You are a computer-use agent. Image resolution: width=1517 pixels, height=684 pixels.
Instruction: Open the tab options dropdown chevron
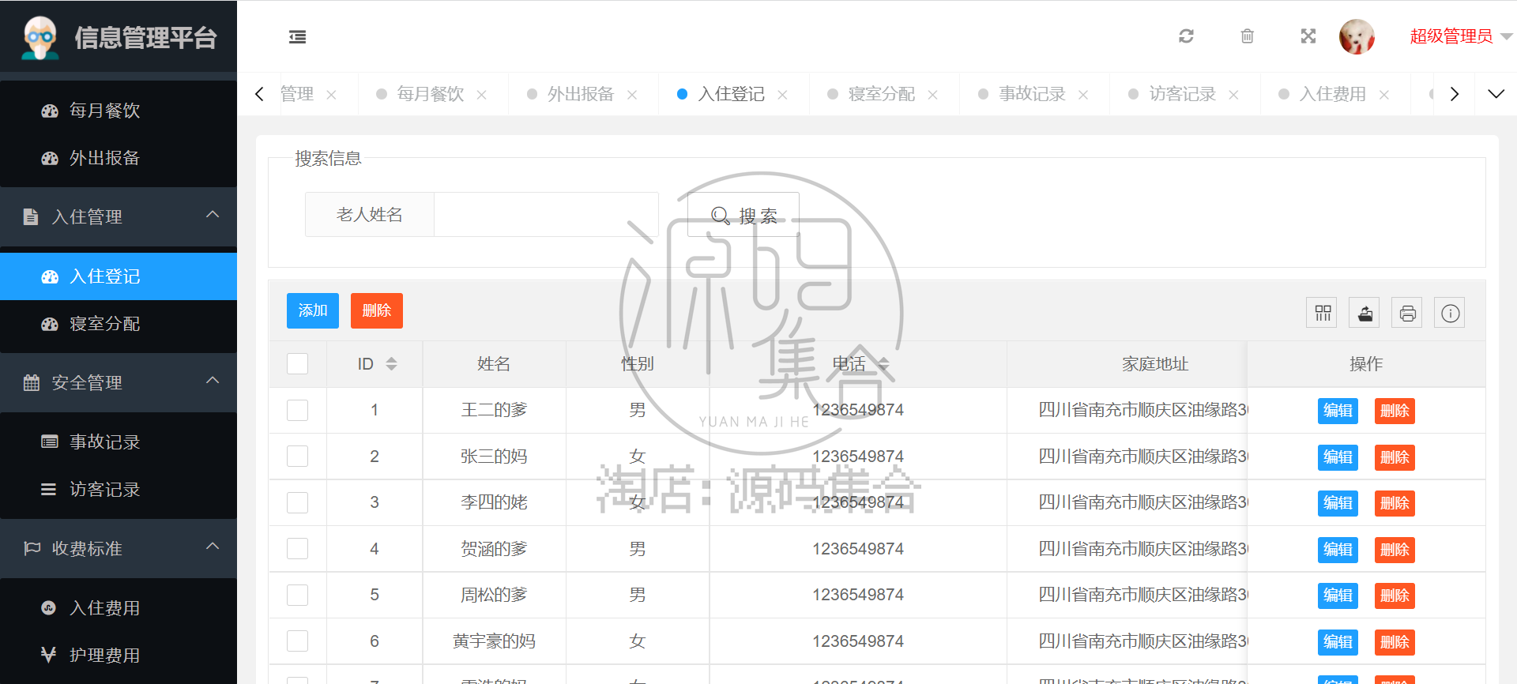tap(1496, 94)
